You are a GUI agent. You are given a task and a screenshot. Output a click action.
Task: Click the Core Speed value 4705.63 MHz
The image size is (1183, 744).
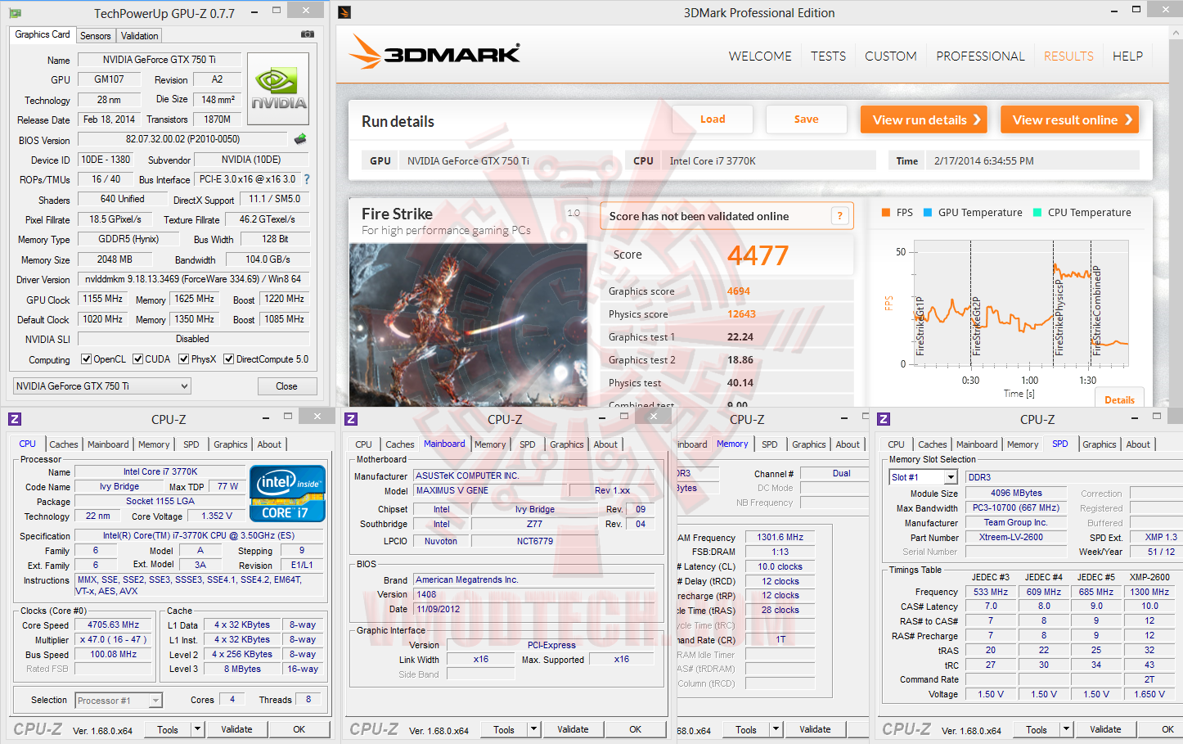click(114, 625)
